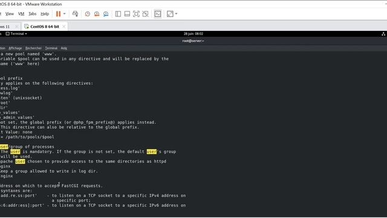Switch to Unity mode icon
This screenshot has height=218, width=387.
(145, 14)
